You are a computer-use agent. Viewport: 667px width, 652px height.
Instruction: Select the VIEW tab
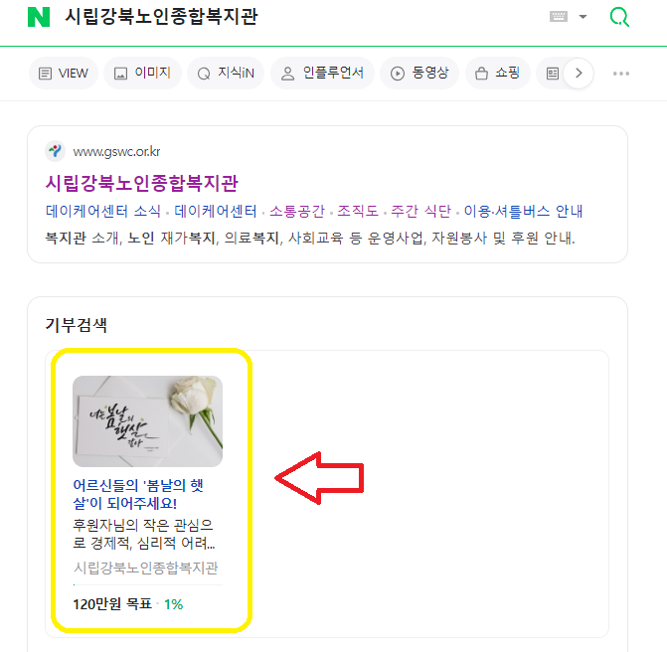pos(64,74)
